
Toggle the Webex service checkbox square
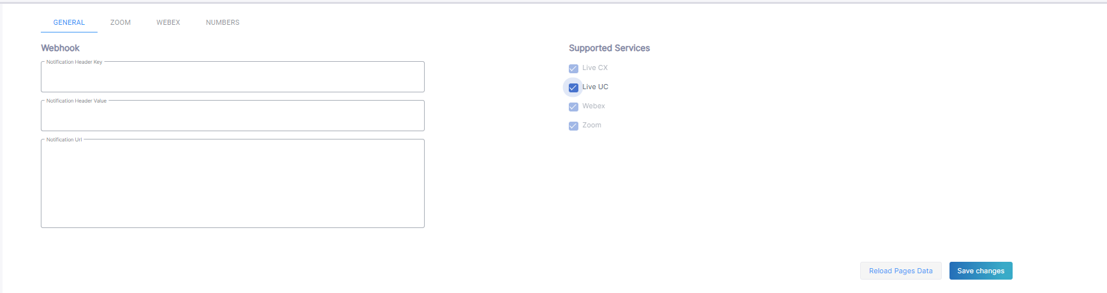(573, 107)
